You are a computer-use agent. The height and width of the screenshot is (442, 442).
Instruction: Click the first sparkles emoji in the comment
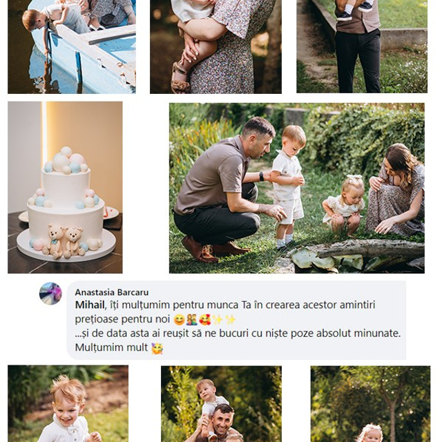pos(218,320)
